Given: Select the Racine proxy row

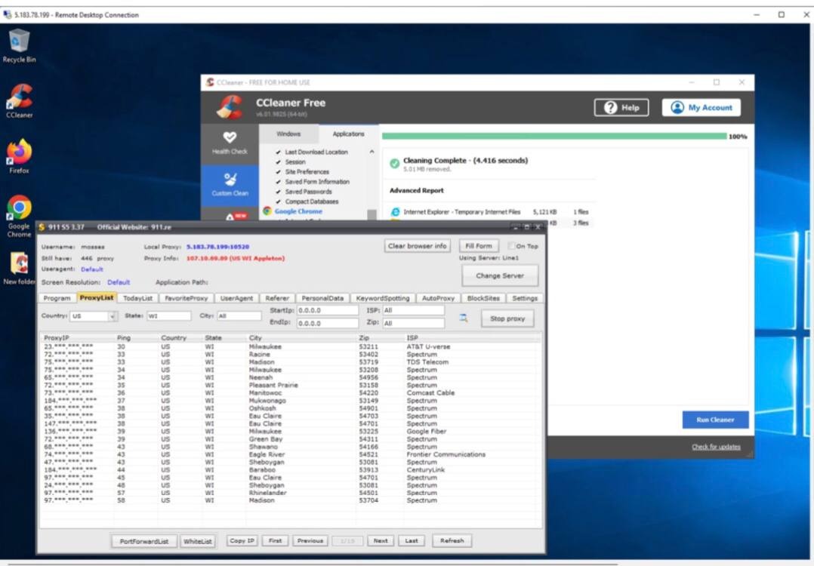Looking at the screenshot, I should pos(290,355).
